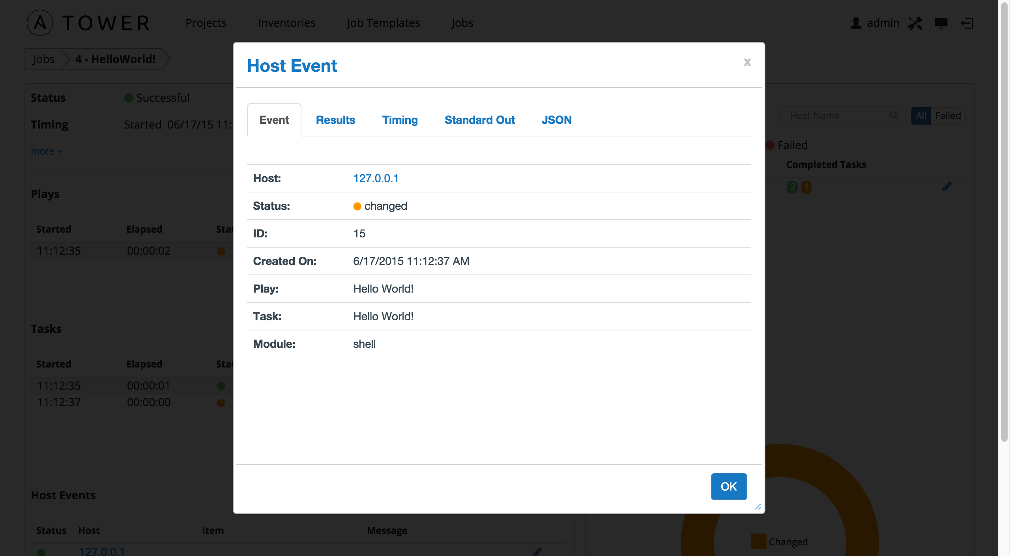
Task: Open the JSON tab
Action: pos(556,120)
